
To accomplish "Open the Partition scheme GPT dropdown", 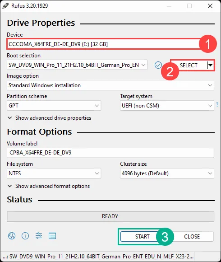I will (x=54, y=105).
